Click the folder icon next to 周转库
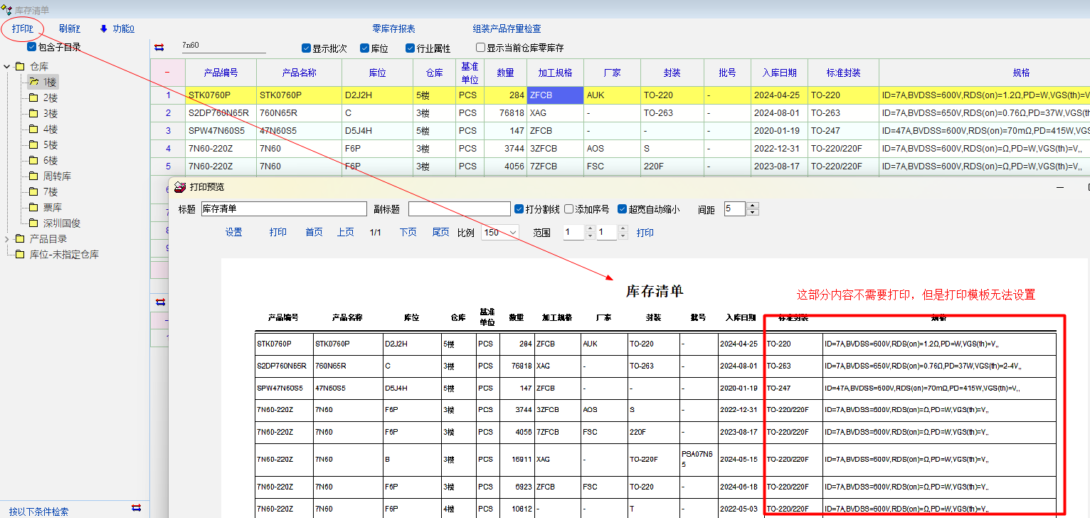The height and width of the screenshot is (518, 1090). 33,176
